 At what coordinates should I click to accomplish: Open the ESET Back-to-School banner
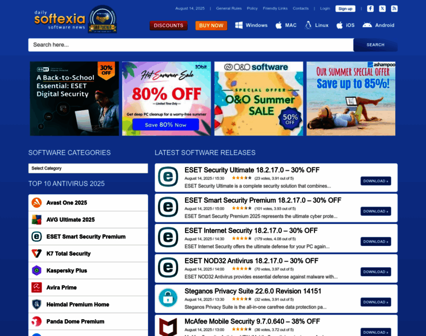tap(75, 99)
